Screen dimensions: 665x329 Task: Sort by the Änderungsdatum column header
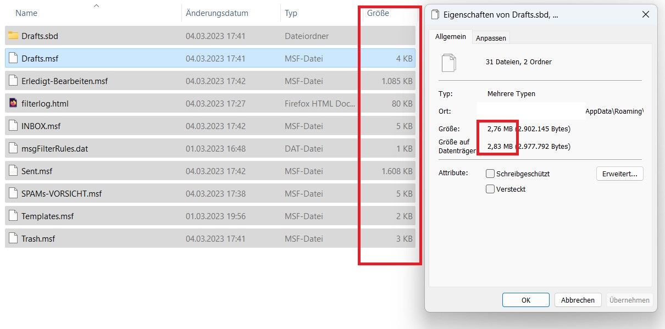(217, 13)
